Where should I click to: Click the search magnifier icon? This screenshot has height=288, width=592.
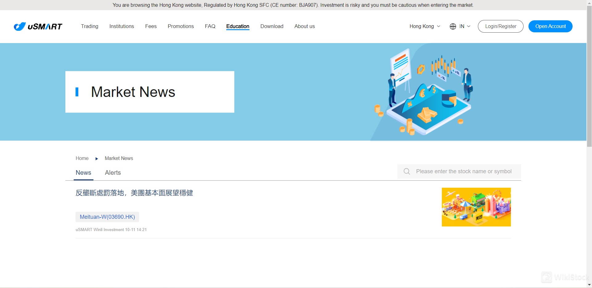407,171
